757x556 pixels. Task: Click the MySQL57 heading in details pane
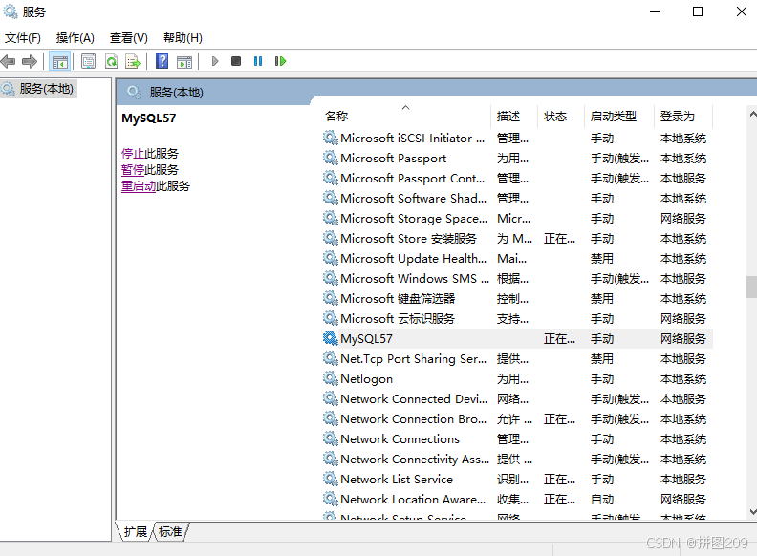pyautogui.click(x=149, y=118)
